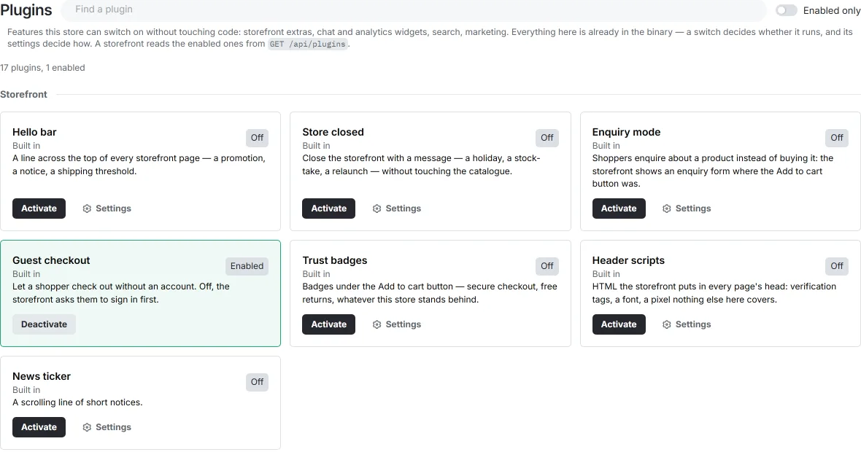The height and width of the screenshot is (452, 861).
Task: Click the Off badge on Header scripts
Action: (837, 266)
